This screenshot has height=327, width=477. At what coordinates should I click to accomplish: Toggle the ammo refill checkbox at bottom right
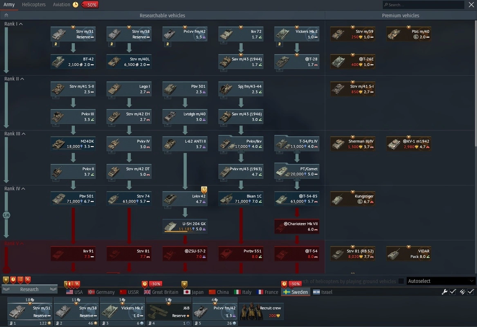point(470,292)
